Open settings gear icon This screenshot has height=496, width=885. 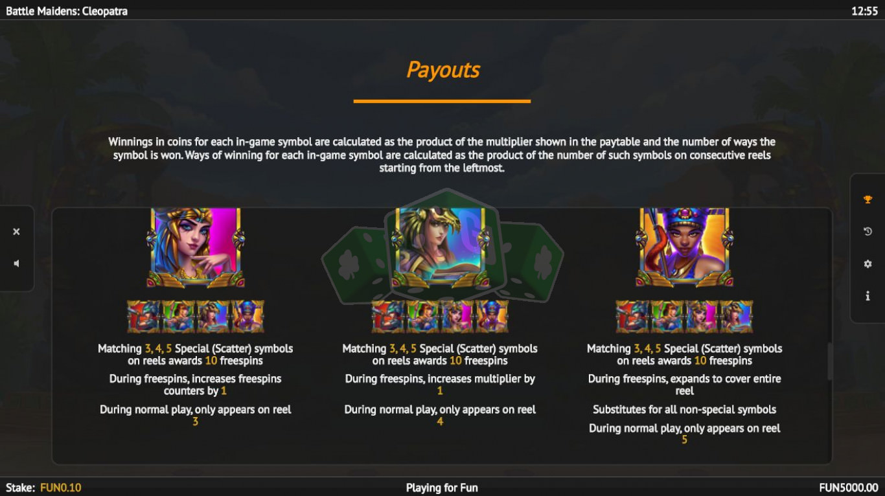pos(868,264)
